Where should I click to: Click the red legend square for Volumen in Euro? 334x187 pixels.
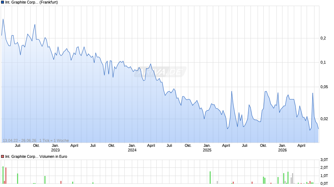tap(2, 156)
